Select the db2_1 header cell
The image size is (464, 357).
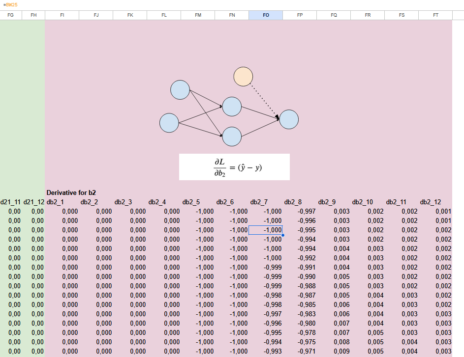56,202
